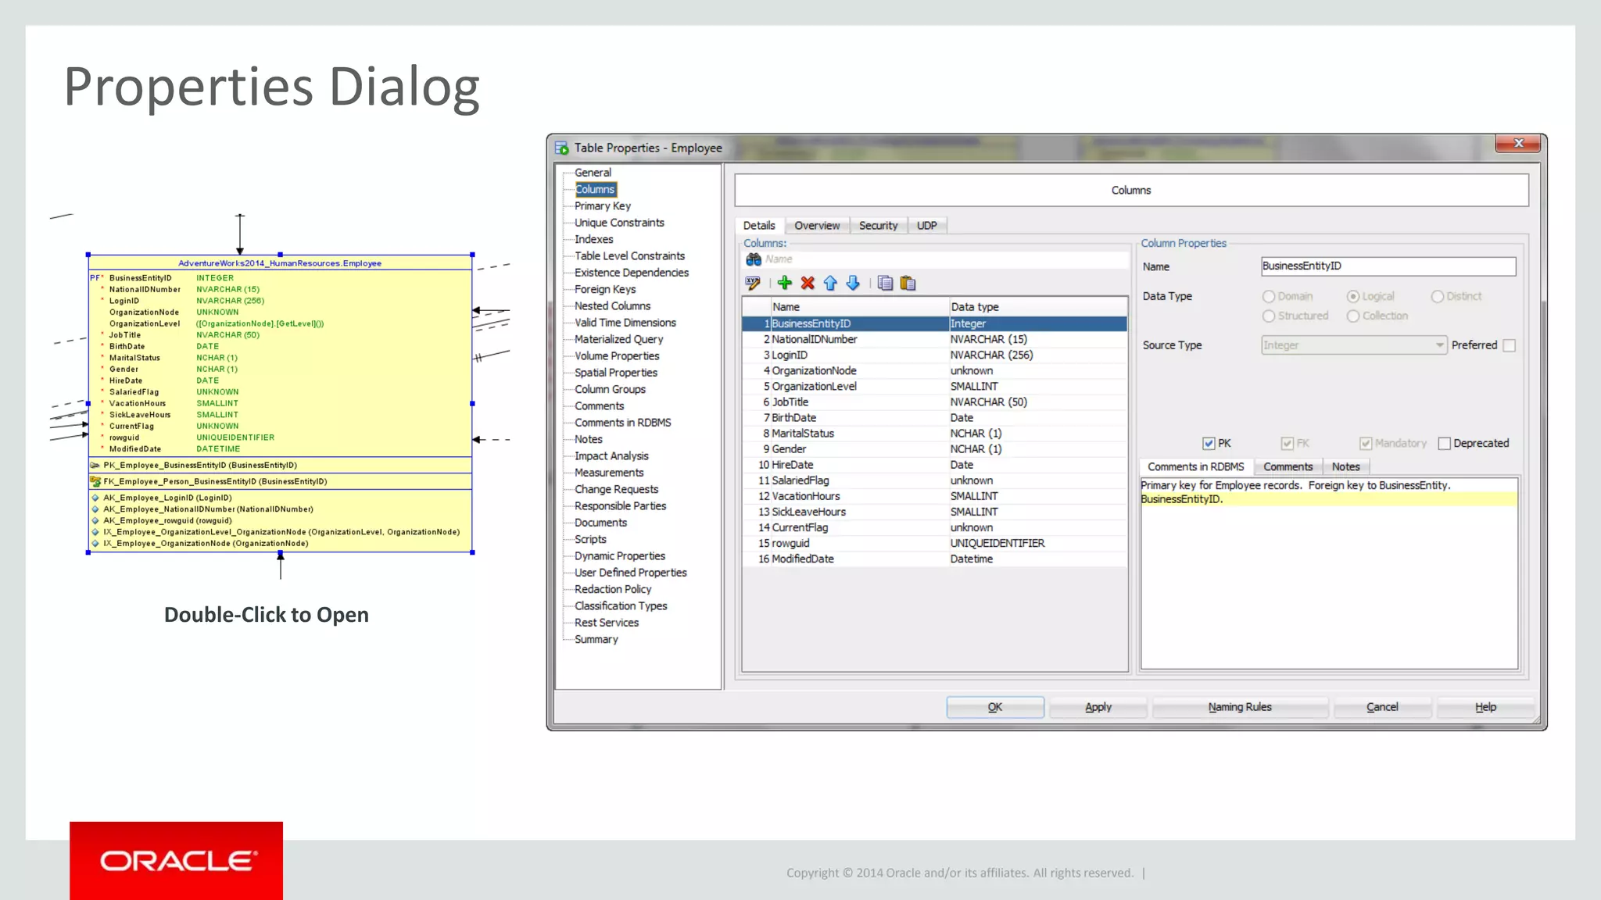Click diamond icon beside IX_Employee_OrganizationNode (OrganizationNode)
The width and height of the screenshot is (1601, 900).
pos(95,544)
